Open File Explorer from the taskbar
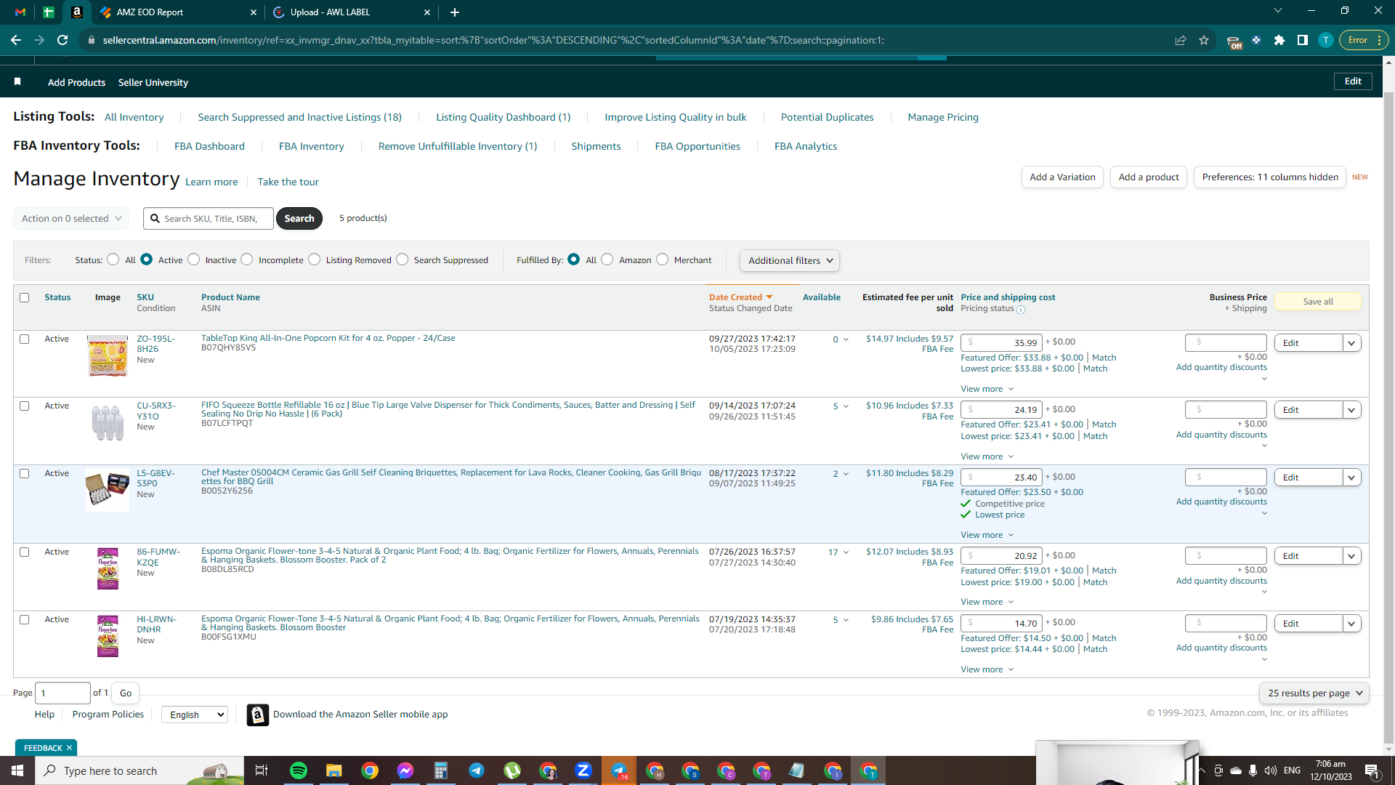This screenshot has width=1395, height=785. [x=334, y=770]
